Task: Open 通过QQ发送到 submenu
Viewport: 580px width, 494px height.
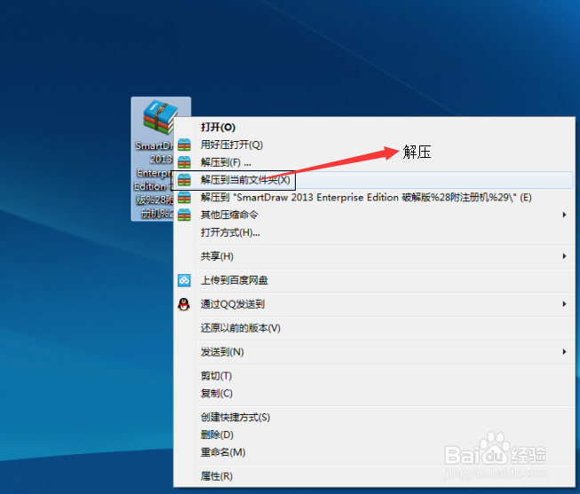Action: click(374, 304)
